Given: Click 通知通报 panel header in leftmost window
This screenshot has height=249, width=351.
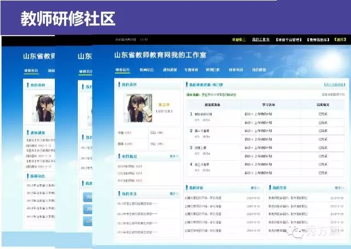Looking at the screenshot, I should coord(38,132).
